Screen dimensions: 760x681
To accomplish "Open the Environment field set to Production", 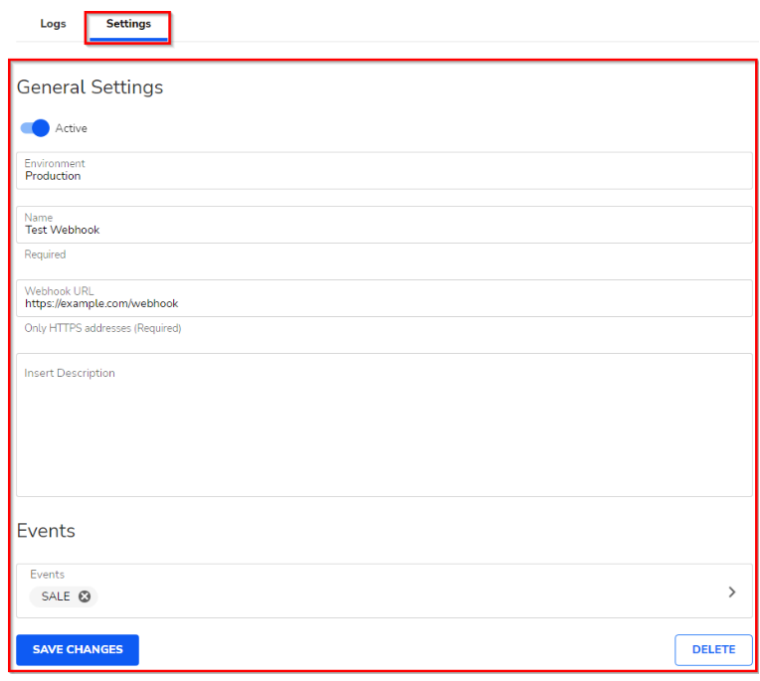I will tap(384, 171).
